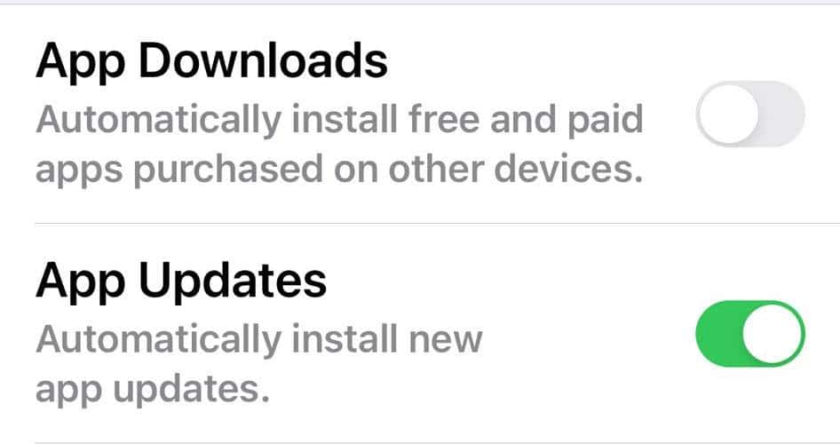Viewport: 840px width, 444px height.
Task: Click the 'app updates.' description line
Action: coord(152,389)
